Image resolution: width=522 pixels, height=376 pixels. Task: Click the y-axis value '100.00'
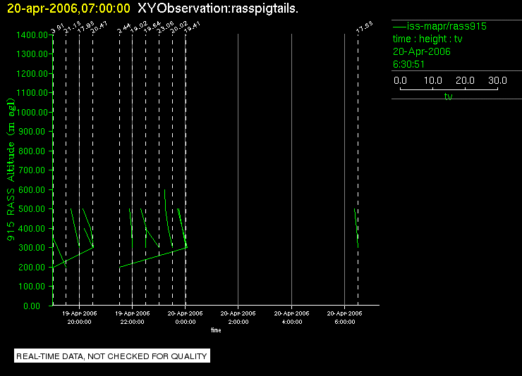tap(32, 287)
